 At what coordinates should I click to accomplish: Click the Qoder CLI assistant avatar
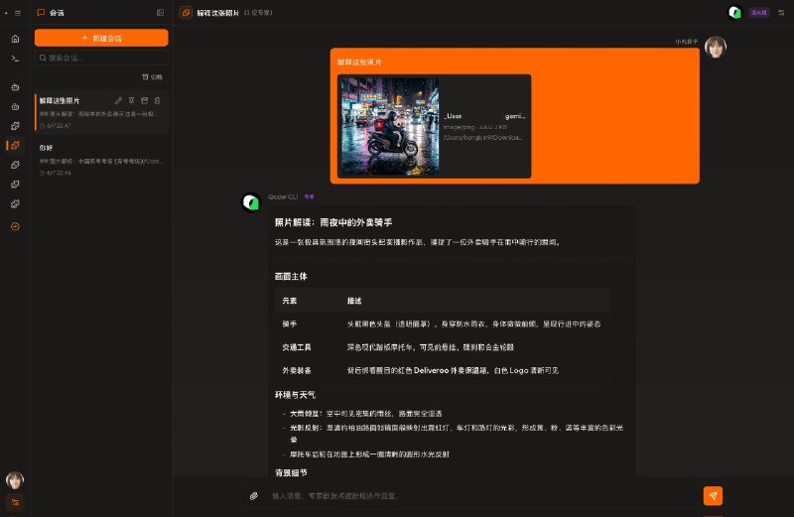251,202
